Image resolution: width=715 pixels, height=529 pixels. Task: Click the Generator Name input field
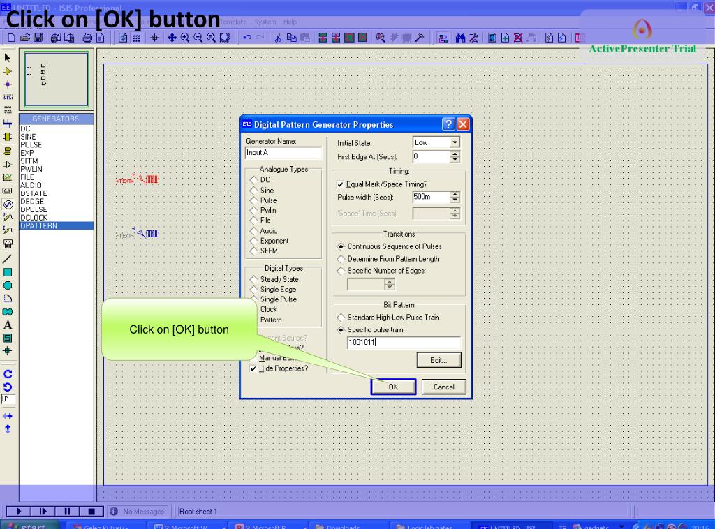(283, 153)
